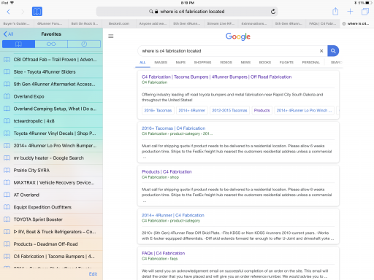Open the C4 Fabrication | Tacoma Bumpers result
374x280 pixels.
point(217,77)
